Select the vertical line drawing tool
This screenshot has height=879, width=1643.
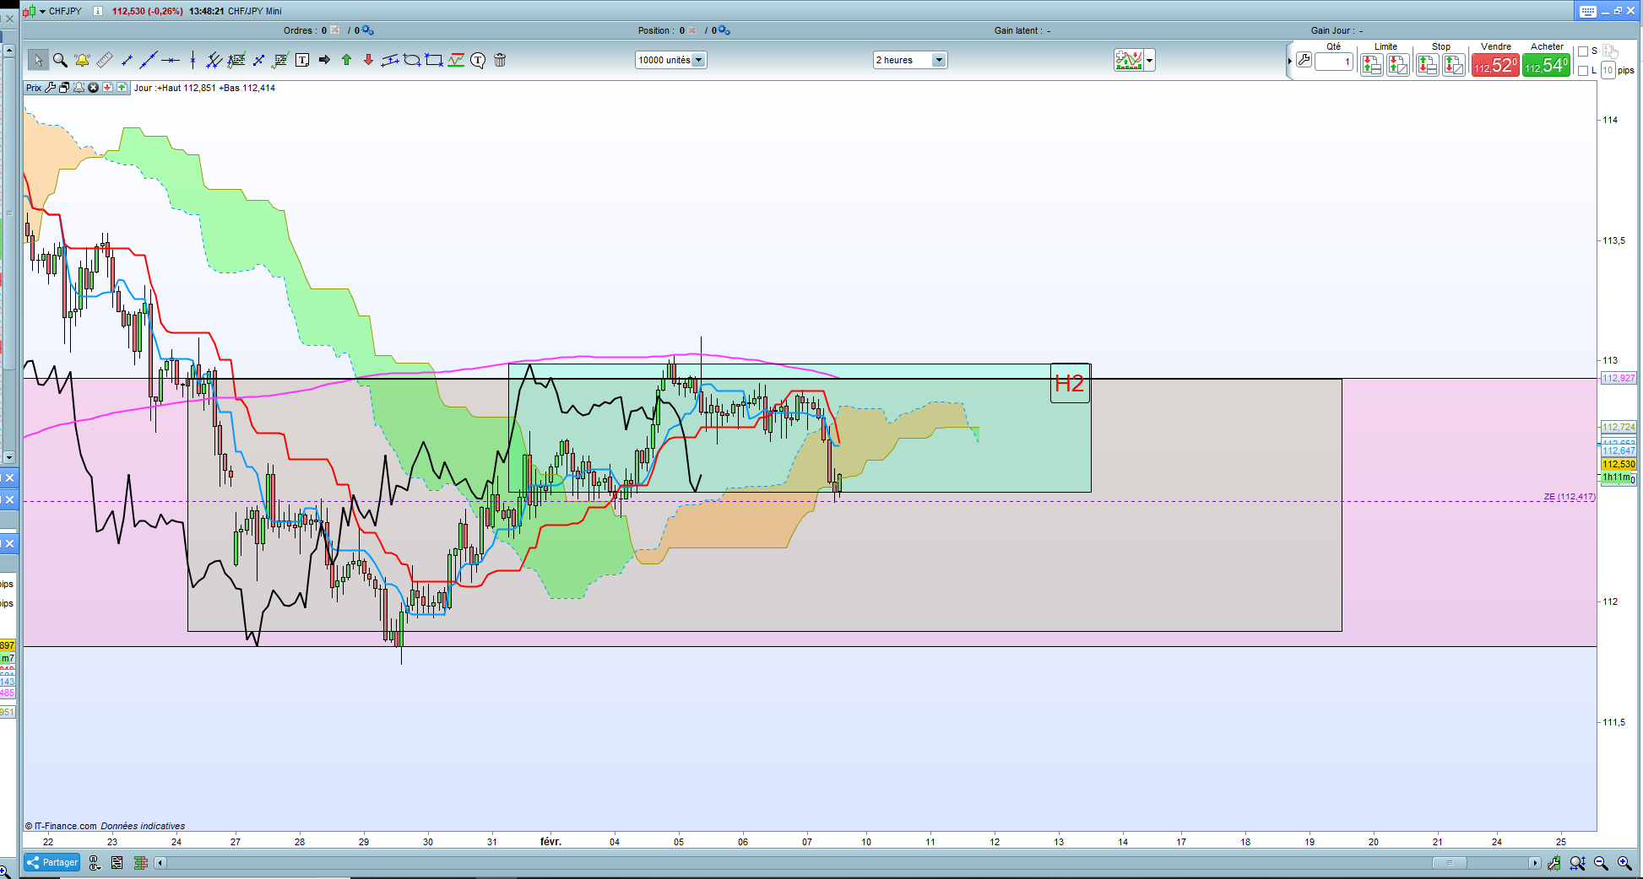192,60
